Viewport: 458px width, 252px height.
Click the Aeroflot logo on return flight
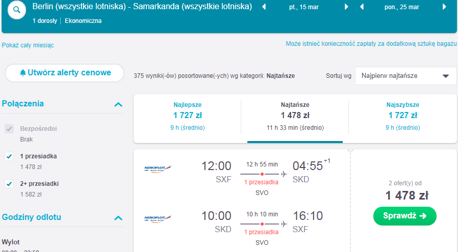158,218
